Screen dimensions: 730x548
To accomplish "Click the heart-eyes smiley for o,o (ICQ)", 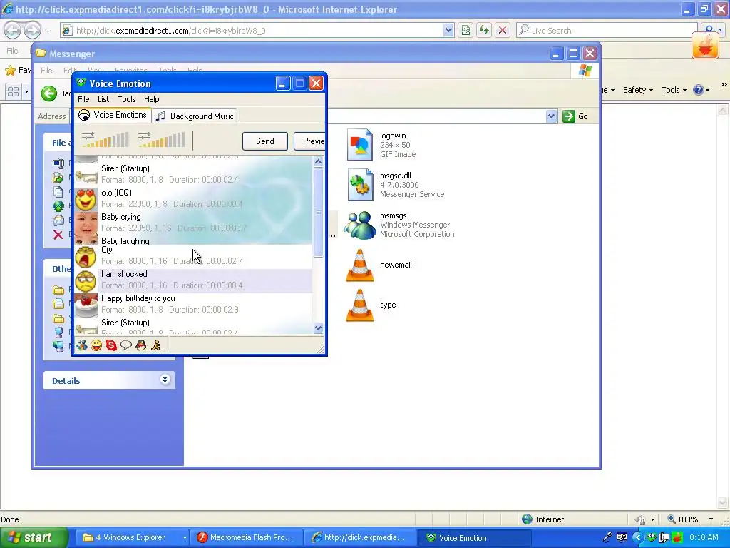I will tap(86, 199).
